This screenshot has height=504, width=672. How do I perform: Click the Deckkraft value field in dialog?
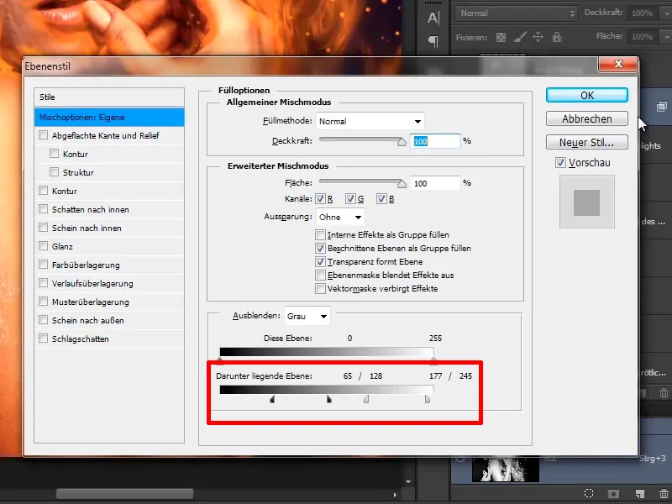(435, 141)
